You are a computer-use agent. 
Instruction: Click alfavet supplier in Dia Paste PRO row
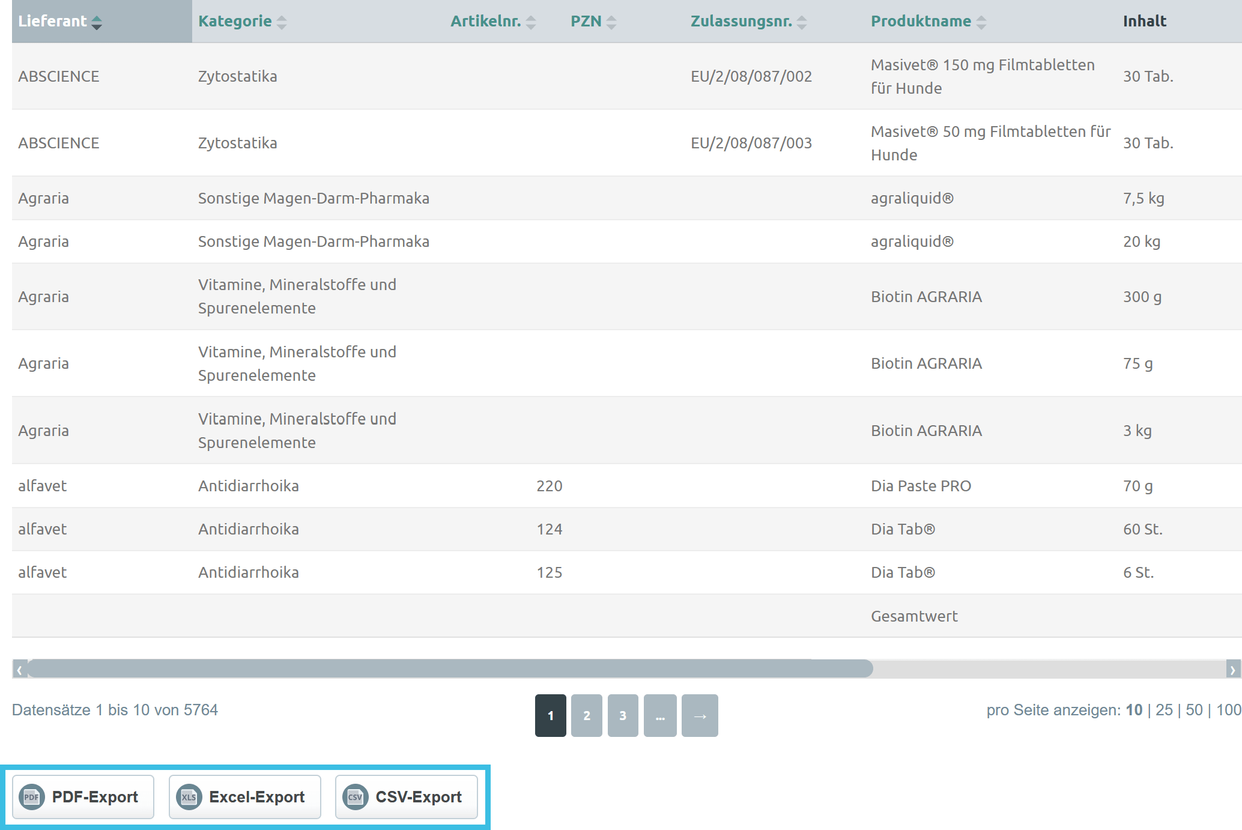click(42, 486)
